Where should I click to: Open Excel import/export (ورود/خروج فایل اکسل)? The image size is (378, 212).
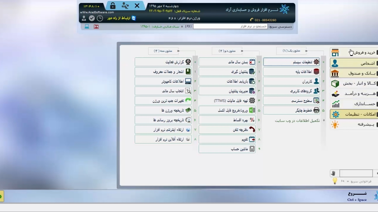252,110
